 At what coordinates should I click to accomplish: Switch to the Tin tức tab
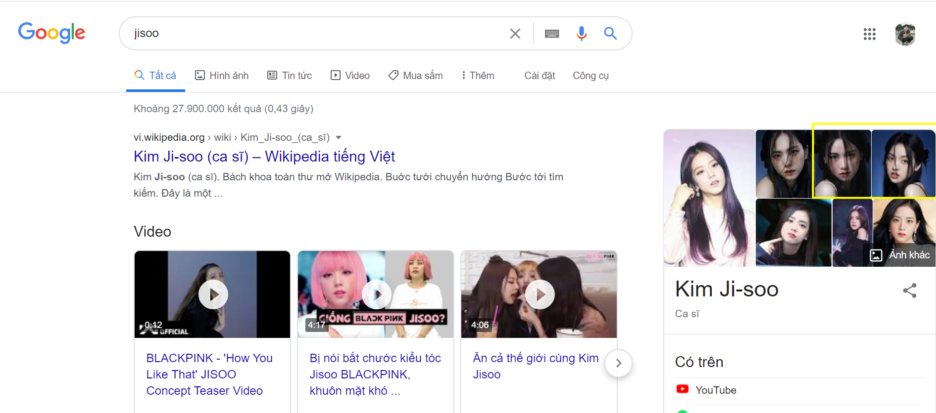click(x=290, y=76)
